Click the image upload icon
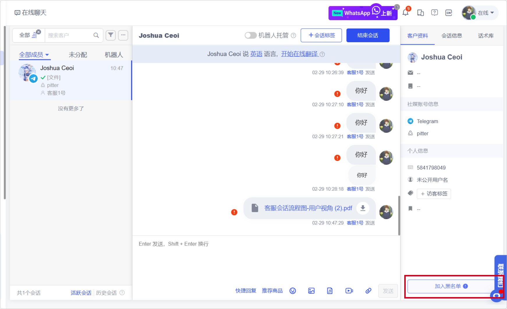 311,291
